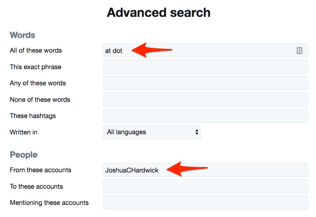The height and width of the screenshot is (217, 316).
Task: Click the Mentioning these accounts label text
Action: coord(49,203)
